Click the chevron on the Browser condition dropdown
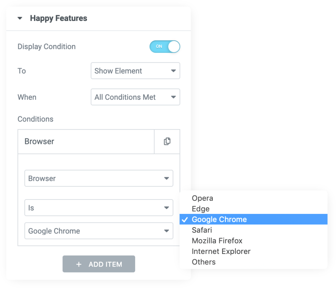 click(167, 178)
